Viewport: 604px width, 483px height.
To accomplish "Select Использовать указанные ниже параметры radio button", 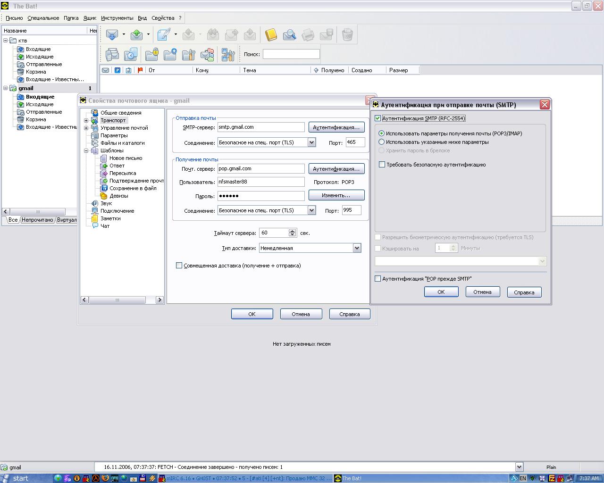I will 382,142.
